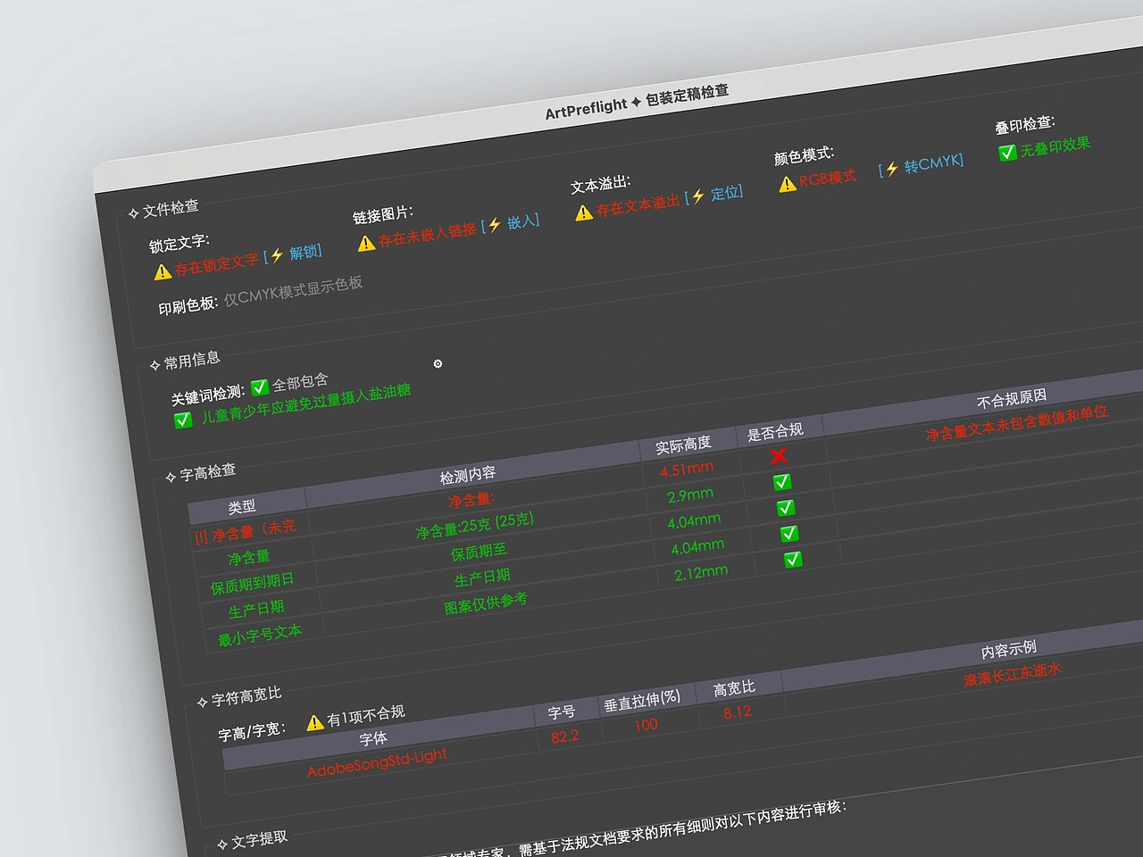Viewport: 1143px width, 857px height.
Task: Select the AdobeSongStd-Light font row
Action: 377,763
